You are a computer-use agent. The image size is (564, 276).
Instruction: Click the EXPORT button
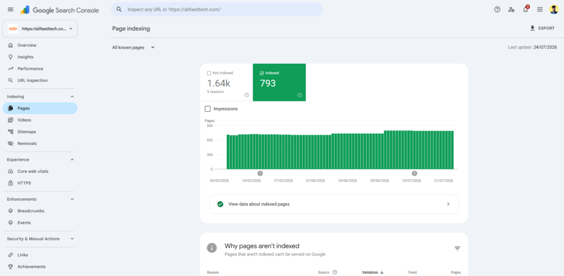pyautogui.click(x=542, y=28)
